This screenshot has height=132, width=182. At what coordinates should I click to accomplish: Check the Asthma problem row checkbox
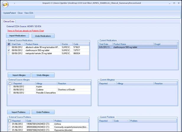coord(10,124)
